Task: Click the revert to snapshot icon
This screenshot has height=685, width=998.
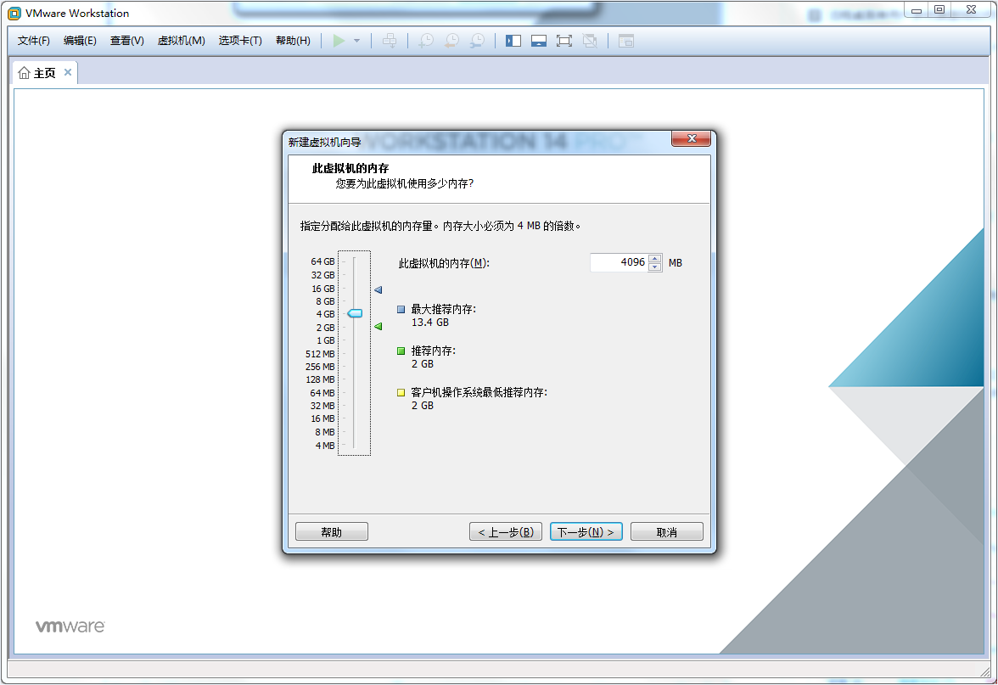Action: point(451,41)
